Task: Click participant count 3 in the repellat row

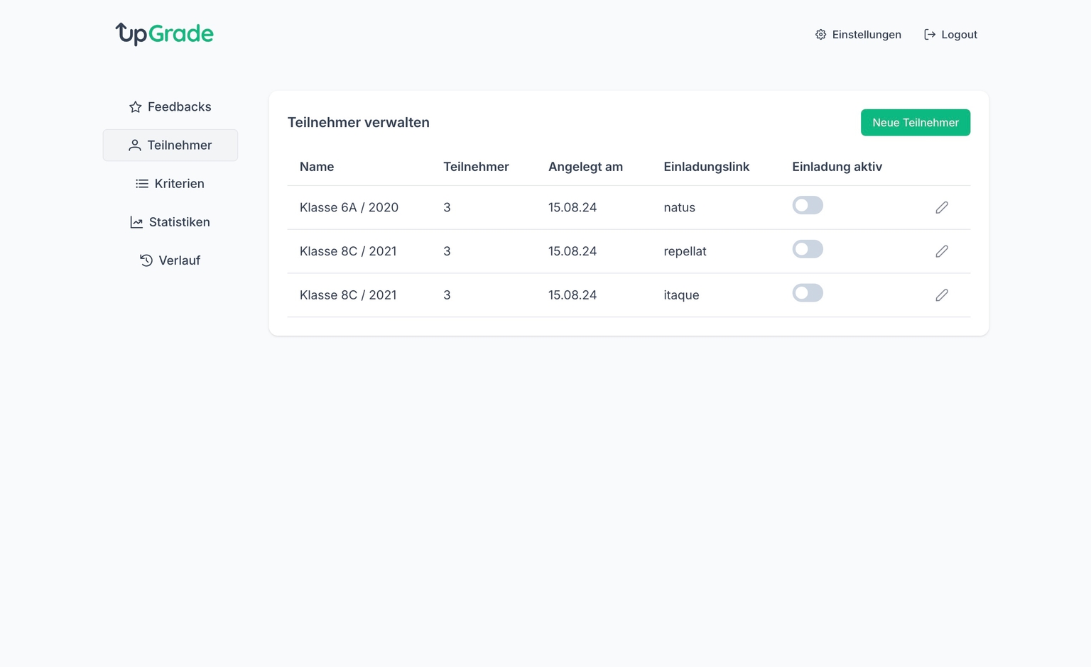Action: 447,251
